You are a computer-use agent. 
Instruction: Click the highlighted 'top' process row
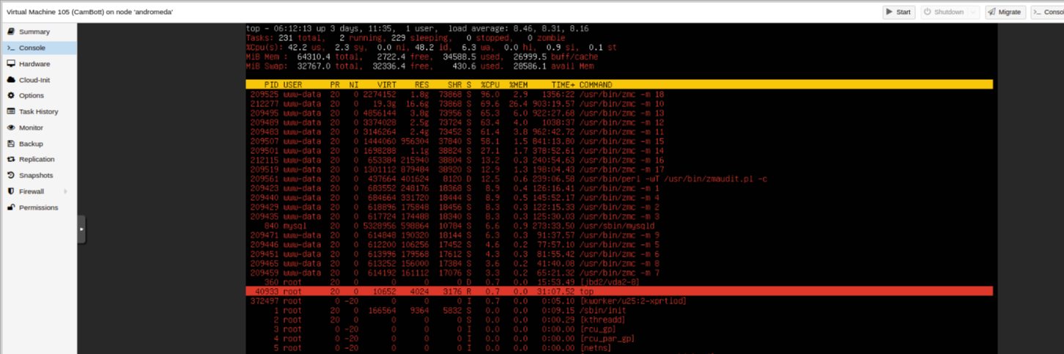(x=619, y=292)
